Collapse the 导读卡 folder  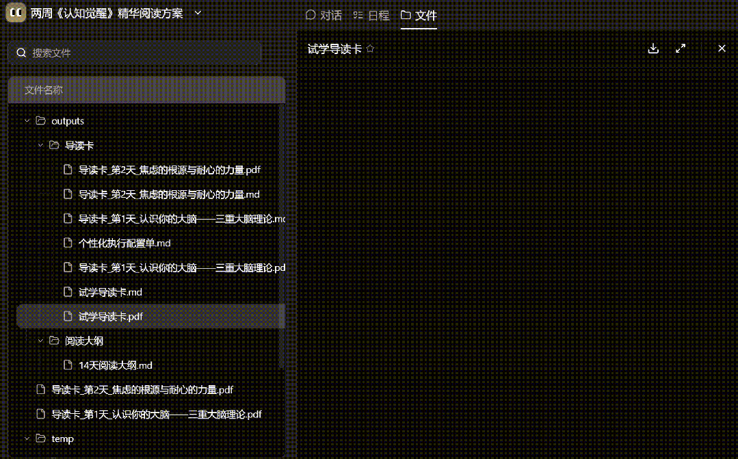40,145
